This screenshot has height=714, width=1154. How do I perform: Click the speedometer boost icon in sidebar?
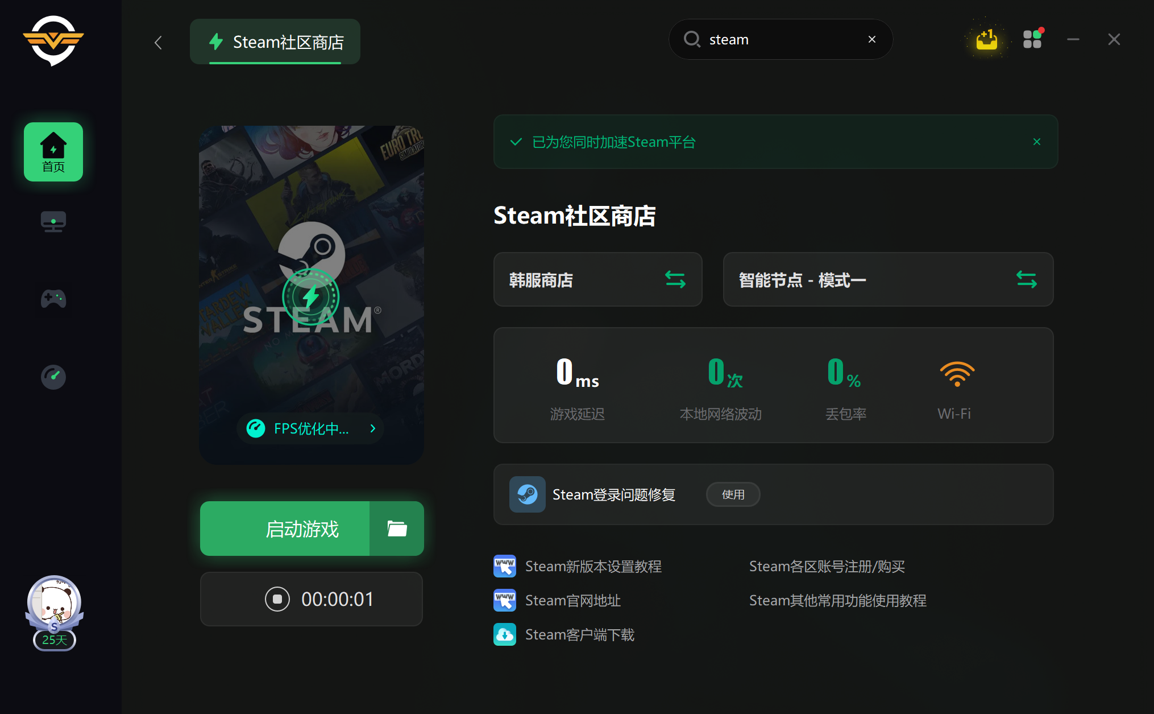tap(53, 377)
